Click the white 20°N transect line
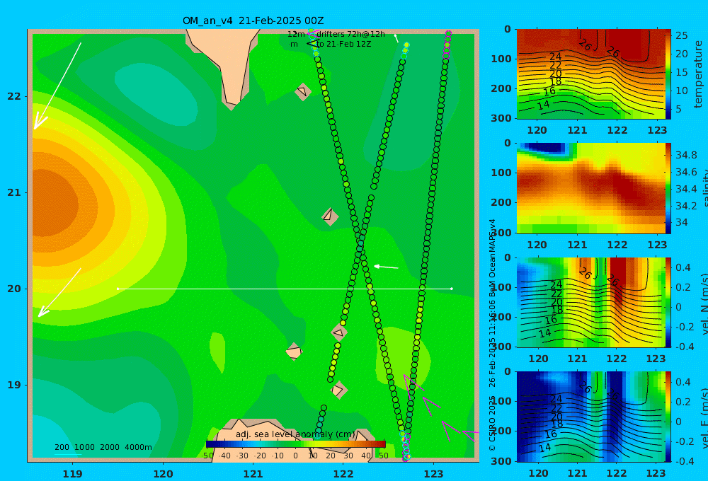 (x=285, y=289)
